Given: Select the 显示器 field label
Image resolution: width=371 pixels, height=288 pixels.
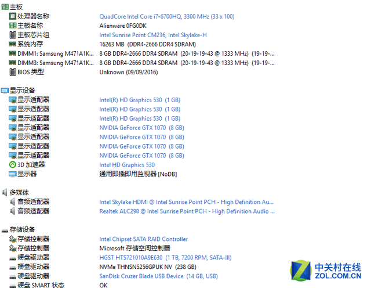Looking at the screenshot, I should pyautogui.click(x=27, y=174).
